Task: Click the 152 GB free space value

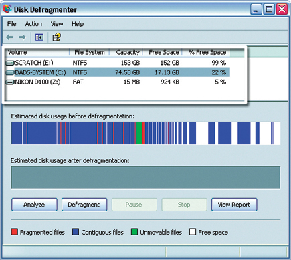Action: tap(170, 63)
